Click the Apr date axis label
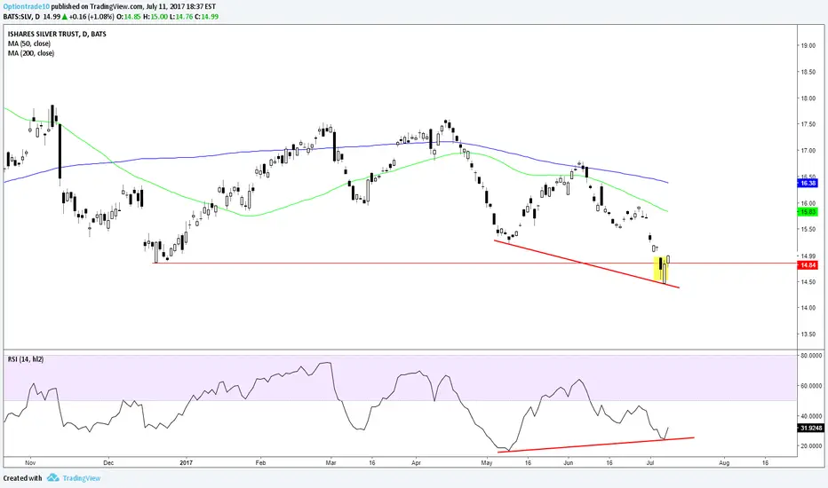Screen dimensions: 828x488 pos(416,462)
